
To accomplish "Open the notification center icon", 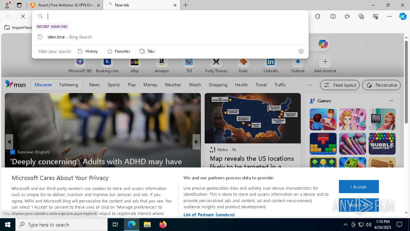I will [399, 225].
